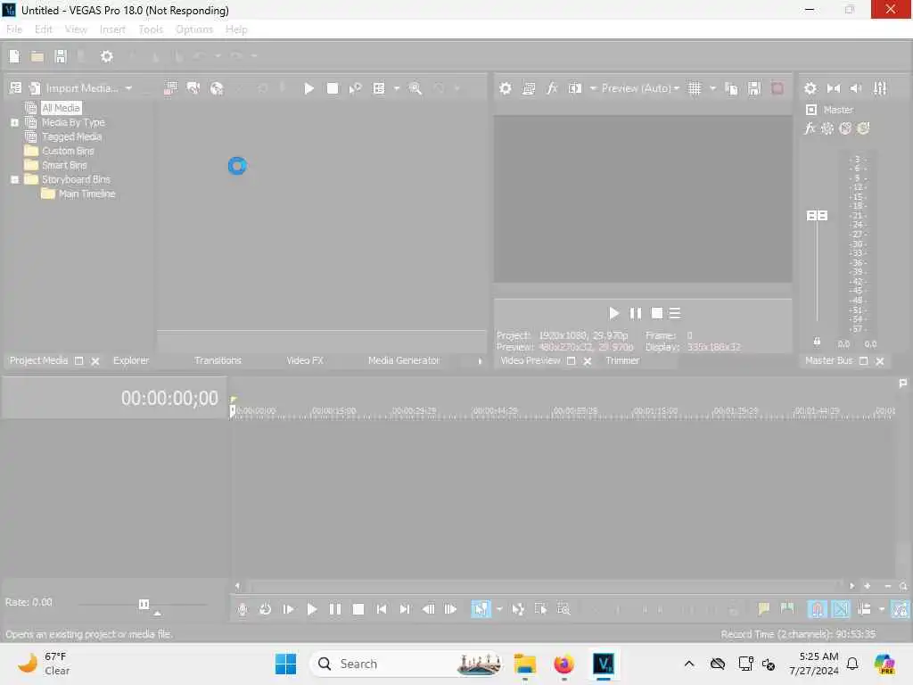This screenshot has height=685, width=913.
Task: Toggle loop playback in transport bar
Action: click(266, 609)
